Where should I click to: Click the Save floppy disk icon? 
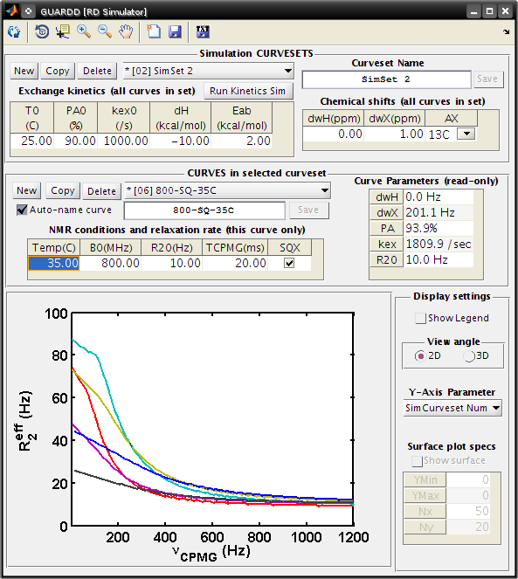tap(175, 31)
